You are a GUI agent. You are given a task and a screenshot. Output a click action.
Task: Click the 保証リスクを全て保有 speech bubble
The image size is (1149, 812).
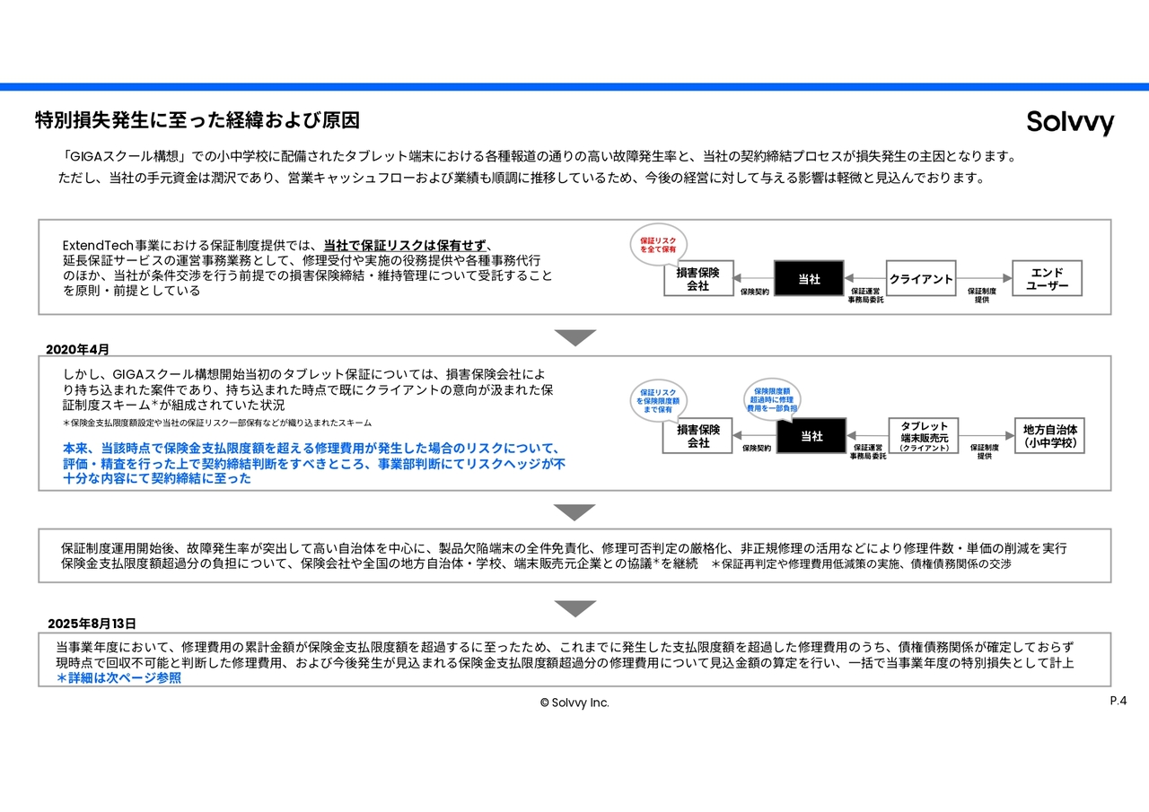point(658,244)
